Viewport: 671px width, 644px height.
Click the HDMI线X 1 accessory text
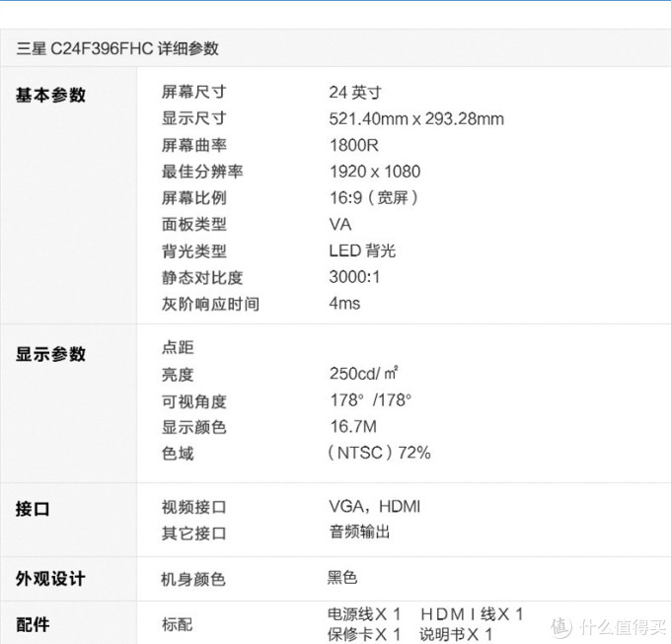pyautogui.click(x=472, y=614)
